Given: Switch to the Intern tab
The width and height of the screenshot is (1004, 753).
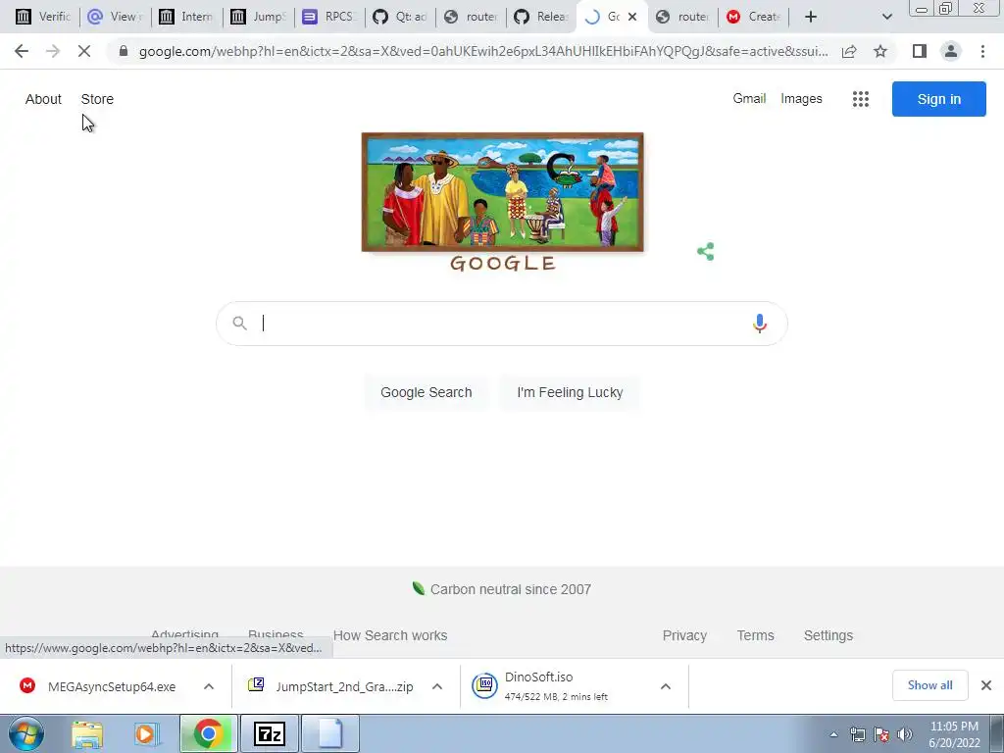Looking at the screenshot, I should click(x=186, y=17).
